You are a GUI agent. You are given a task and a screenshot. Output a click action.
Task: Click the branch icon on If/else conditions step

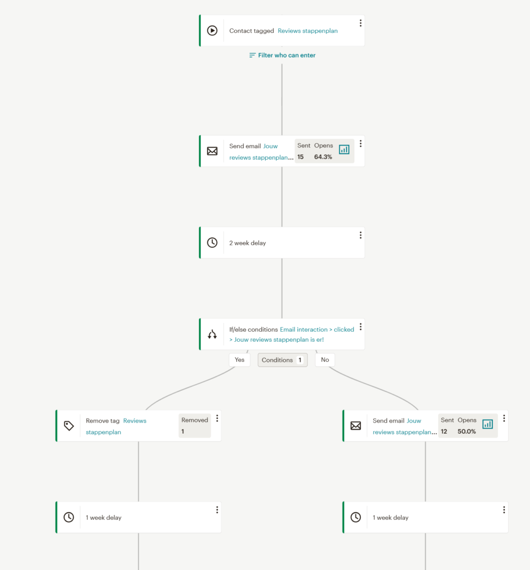click(x=212, y=334)
